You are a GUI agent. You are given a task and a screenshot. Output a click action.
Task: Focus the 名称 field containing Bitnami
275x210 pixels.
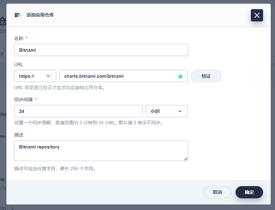coord(101,50)
